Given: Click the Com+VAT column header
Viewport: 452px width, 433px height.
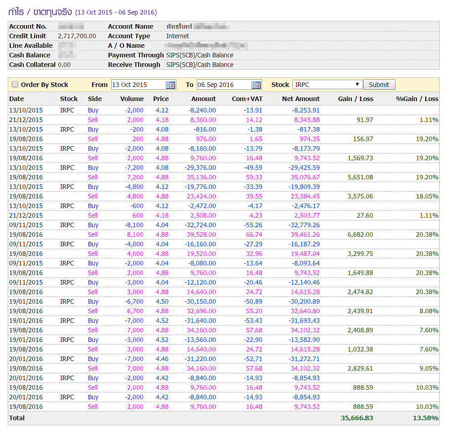Looking at the screenshot, I should (x=247, y=99).
